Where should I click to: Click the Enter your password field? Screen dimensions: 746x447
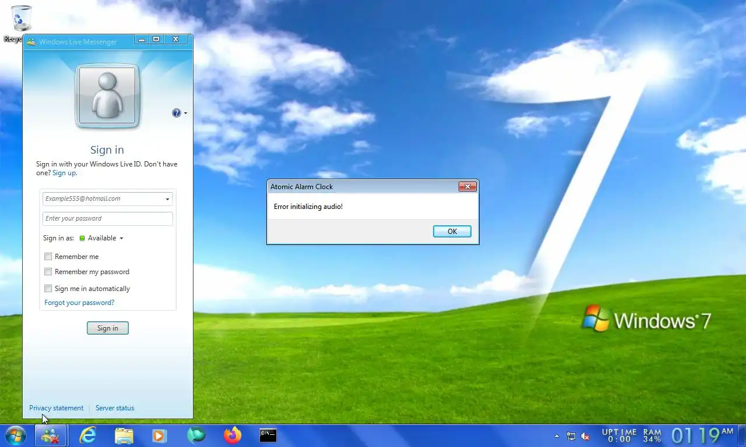[108, 218]
